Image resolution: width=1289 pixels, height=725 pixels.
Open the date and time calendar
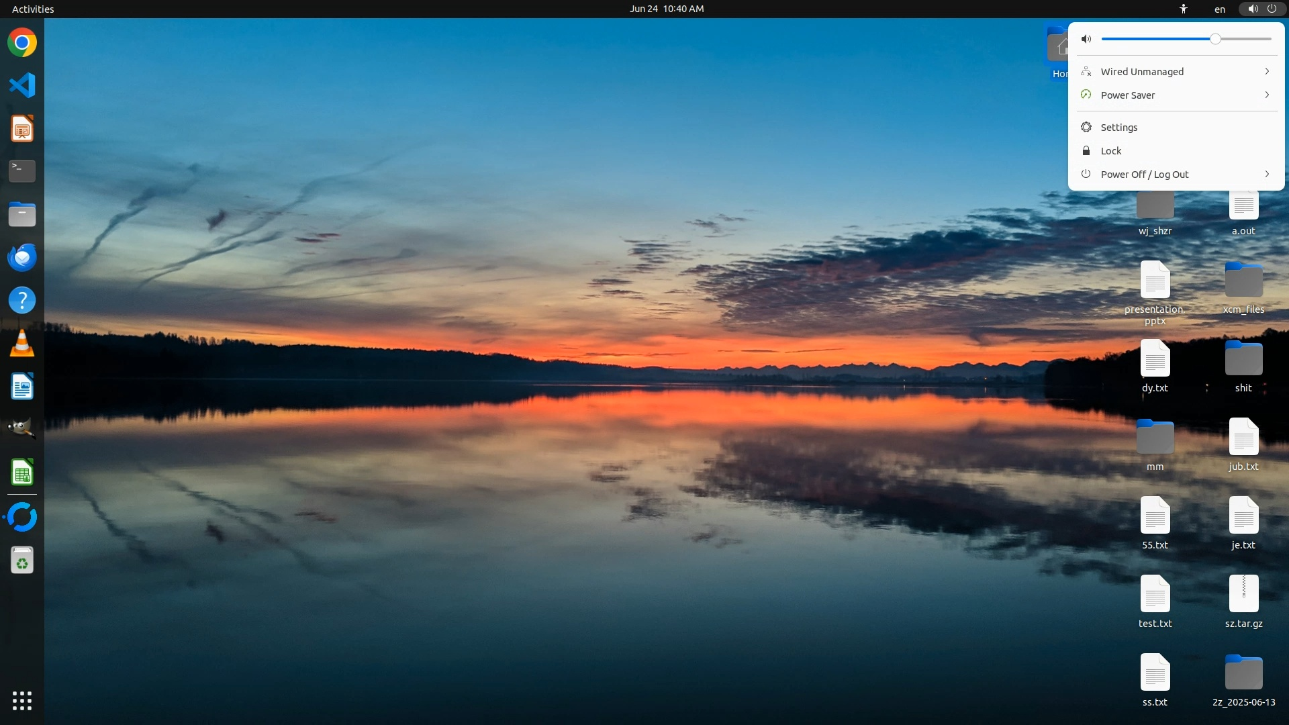point(666,9)
